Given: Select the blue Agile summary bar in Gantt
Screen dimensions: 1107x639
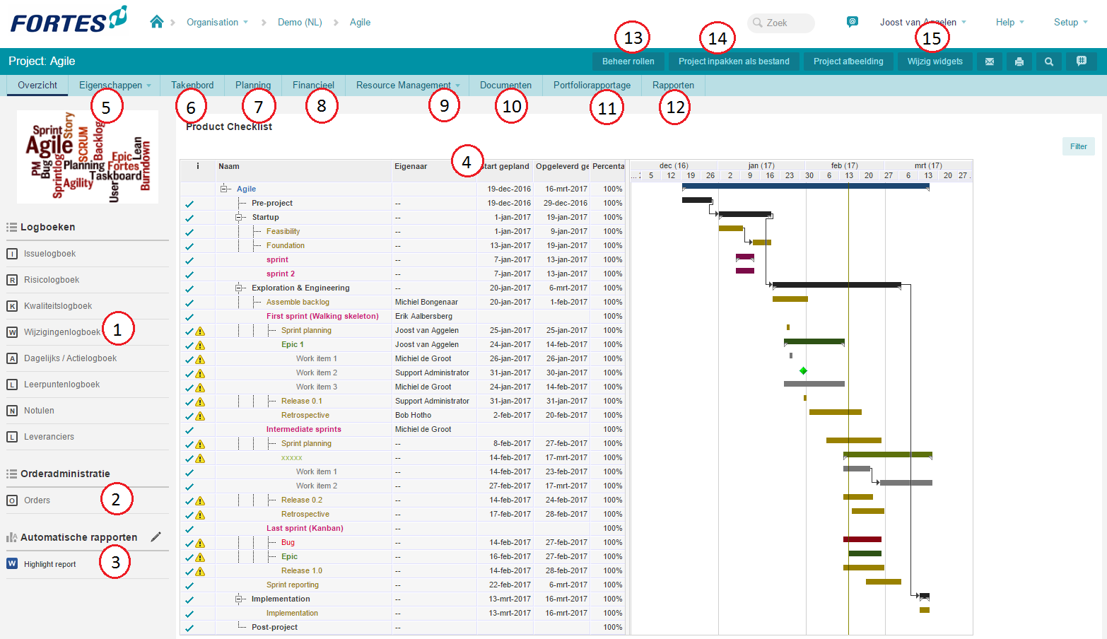Looking at the screenshot, I should 806,187.
